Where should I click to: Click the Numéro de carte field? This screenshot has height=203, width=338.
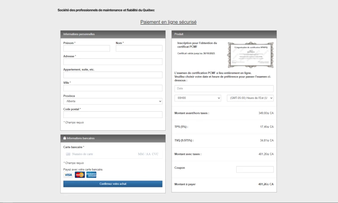[101, 154]
